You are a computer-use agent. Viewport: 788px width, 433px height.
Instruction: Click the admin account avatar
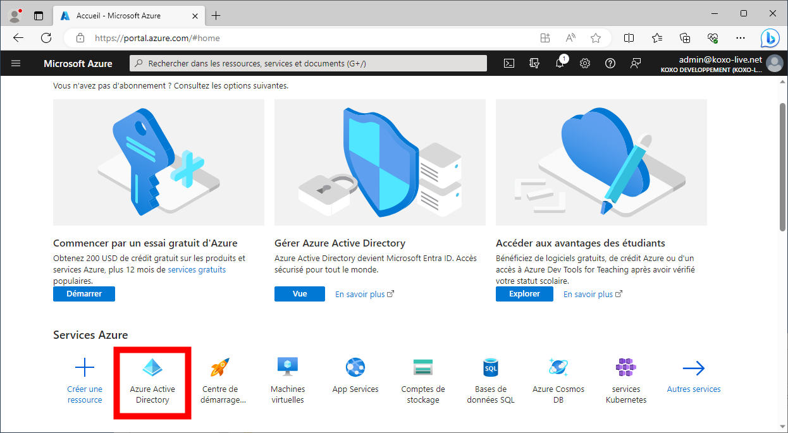[x=774, y=63]
